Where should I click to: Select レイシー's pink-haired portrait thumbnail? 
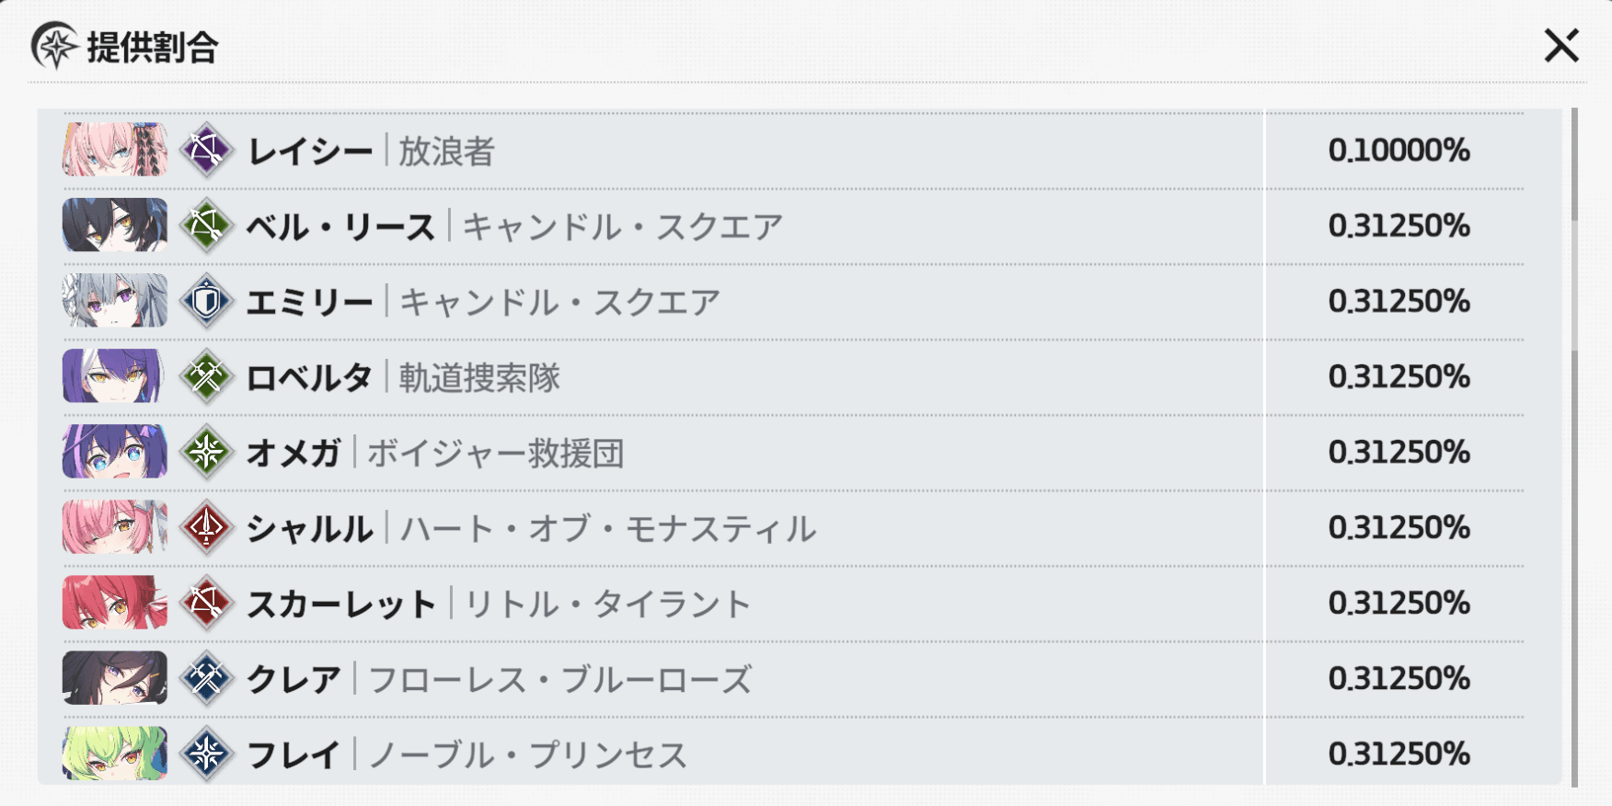(115, 150)
